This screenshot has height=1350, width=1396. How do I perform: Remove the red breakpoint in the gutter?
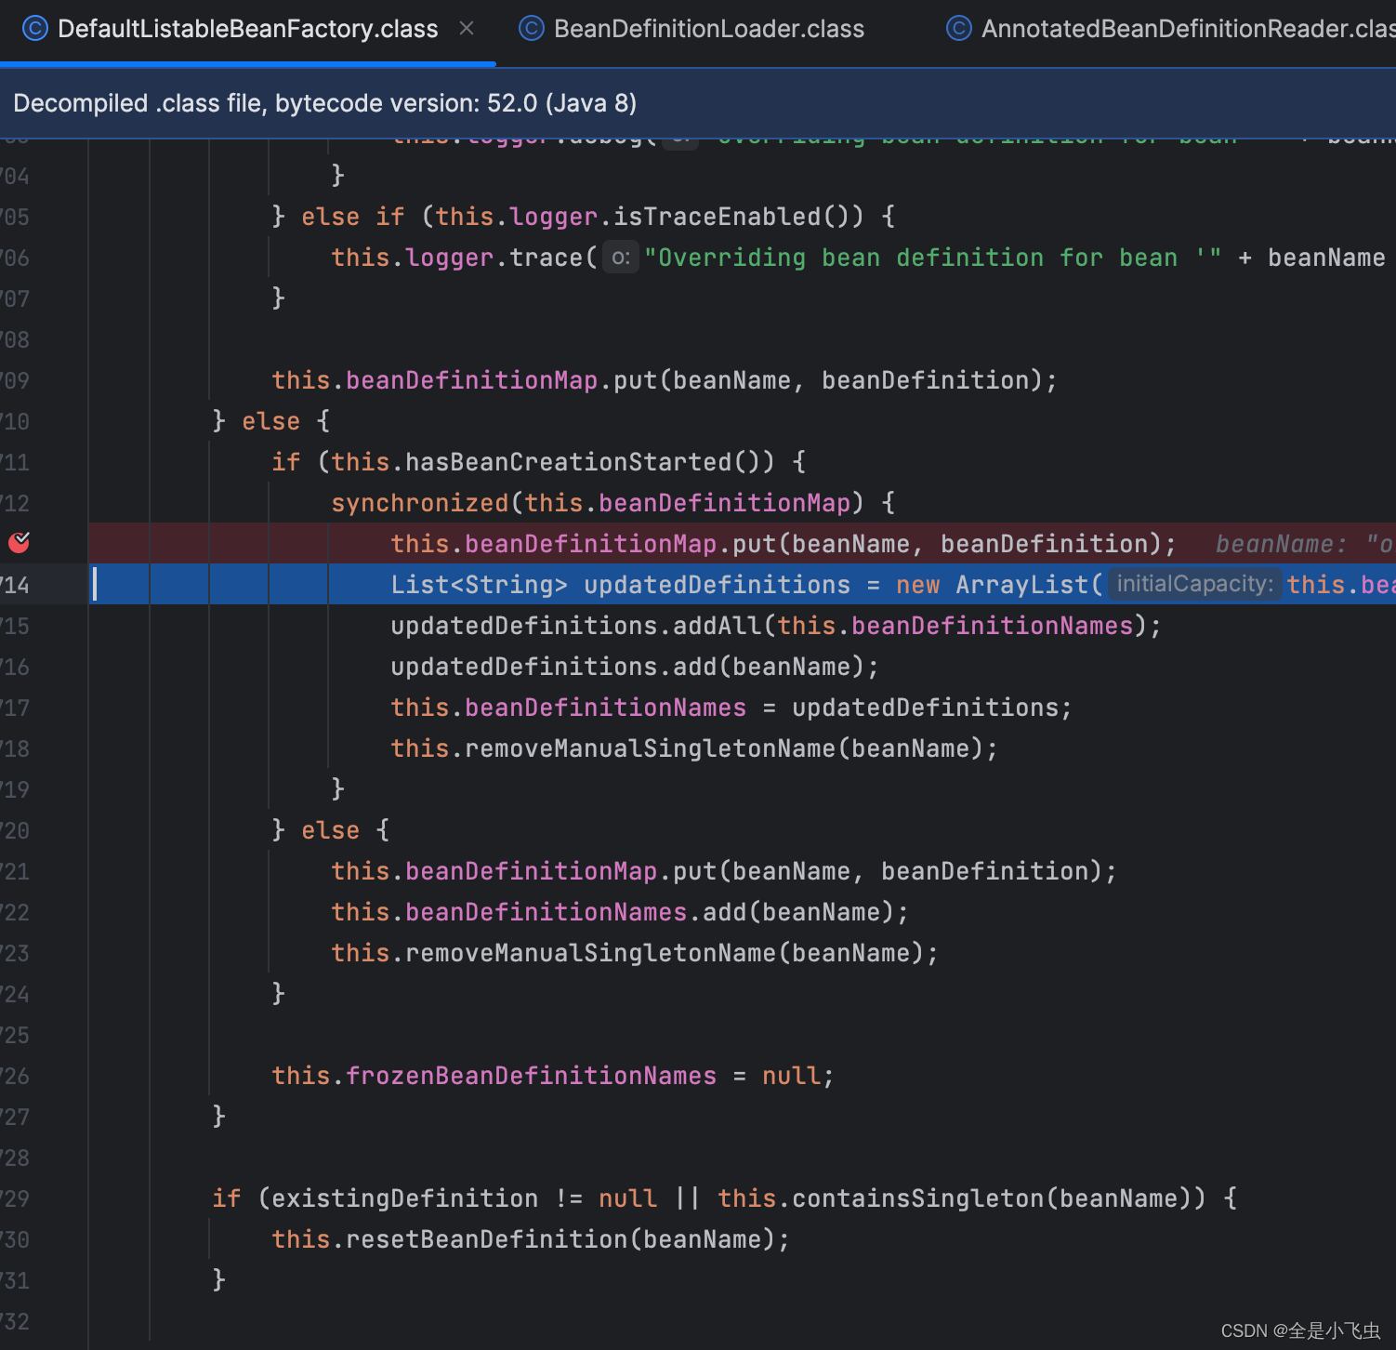19,543
